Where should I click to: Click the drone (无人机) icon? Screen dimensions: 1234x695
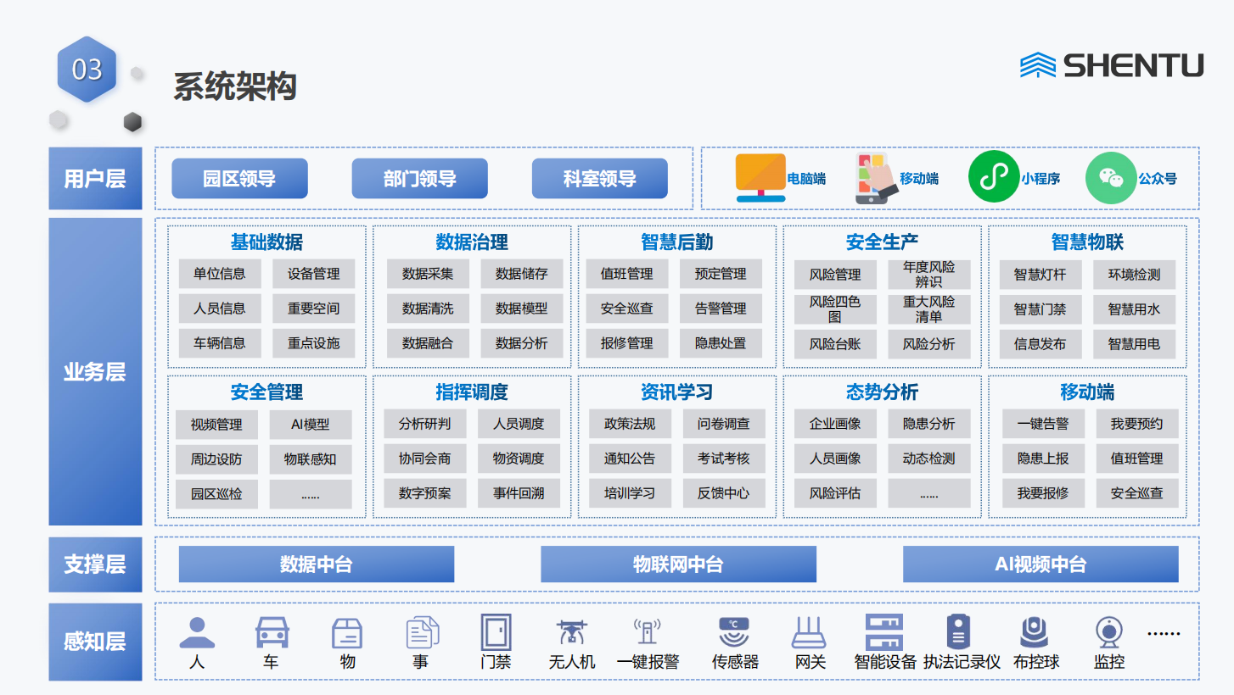pyautogui.click(x=571, y=632)
